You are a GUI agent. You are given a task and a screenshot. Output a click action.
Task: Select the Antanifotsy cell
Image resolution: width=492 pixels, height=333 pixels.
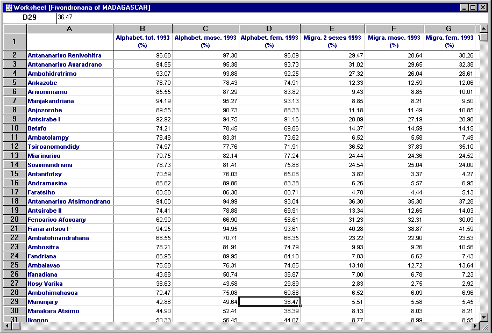[70, 173]
